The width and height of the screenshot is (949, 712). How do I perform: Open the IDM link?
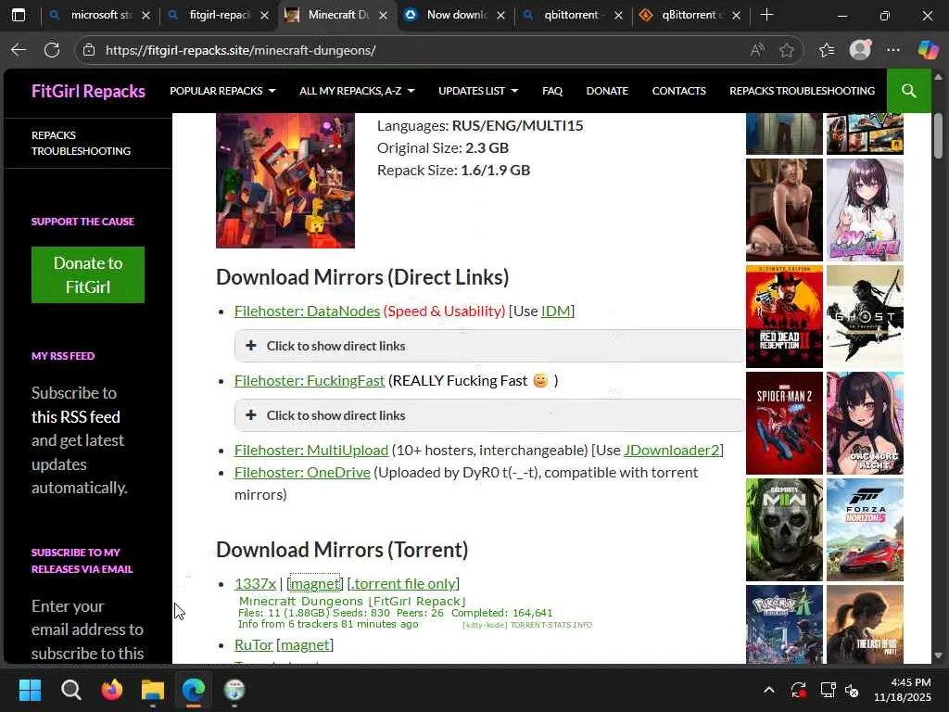[x=556, y=311]
